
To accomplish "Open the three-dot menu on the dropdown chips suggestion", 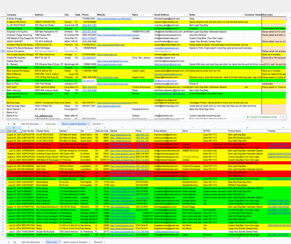I will tap(280, 117).
